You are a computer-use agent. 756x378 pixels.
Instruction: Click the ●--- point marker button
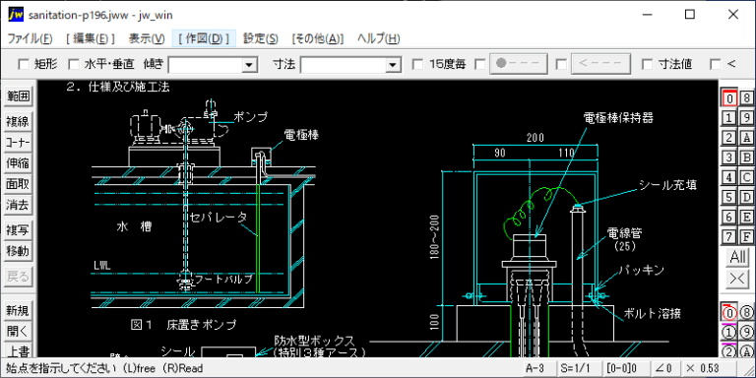click(x=519, y=64)
